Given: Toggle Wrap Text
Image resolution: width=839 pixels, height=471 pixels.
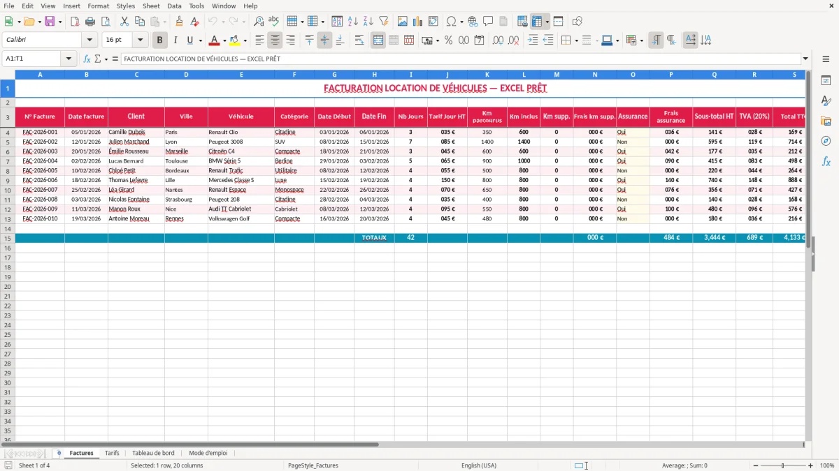Looking at the screenshot, I should (359, 40).
